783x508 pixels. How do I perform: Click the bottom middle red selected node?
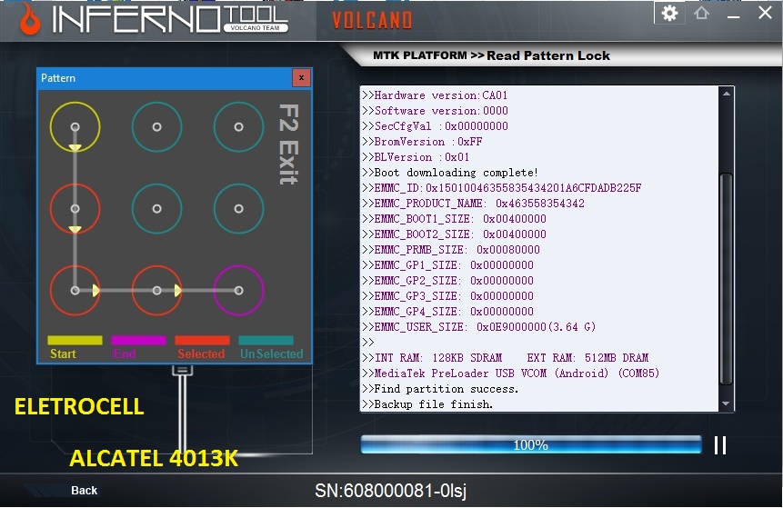(156, 291)
